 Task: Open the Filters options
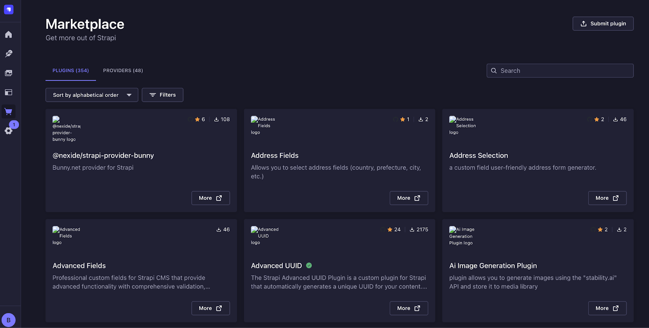(162, 95)
